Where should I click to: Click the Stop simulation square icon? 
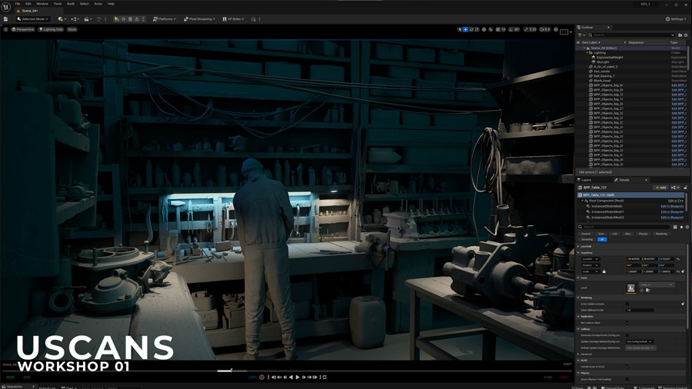(x=130, y=19)
